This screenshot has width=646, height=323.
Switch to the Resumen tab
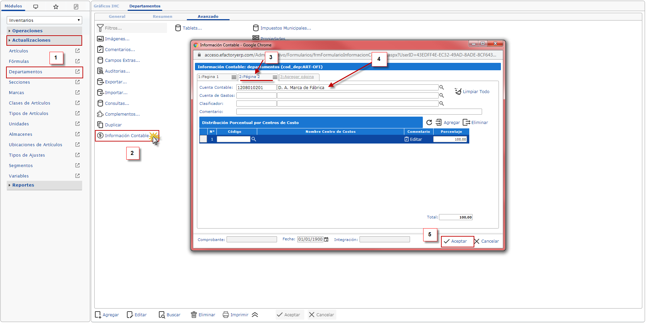162,16
